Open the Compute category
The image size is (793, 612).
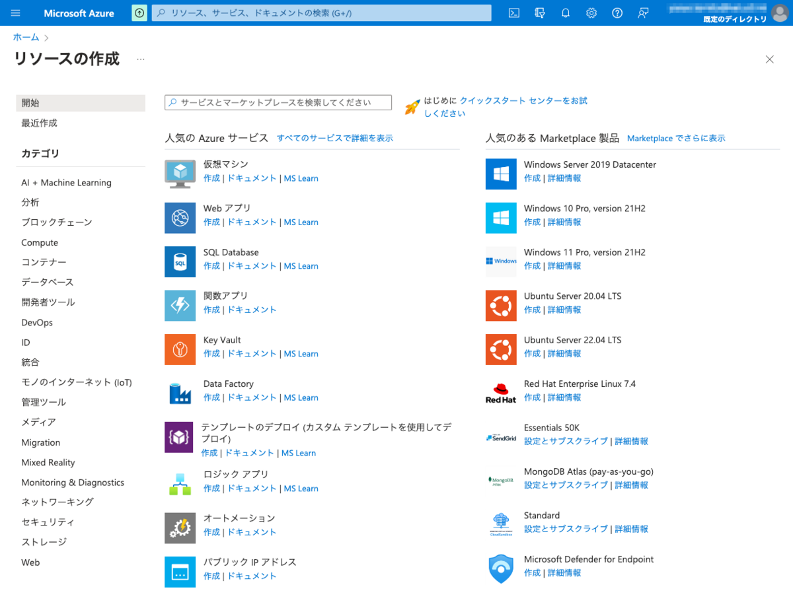point(40,242)
